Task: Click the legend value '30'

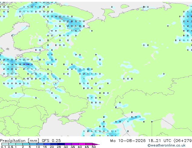Action: pos(66,147)
